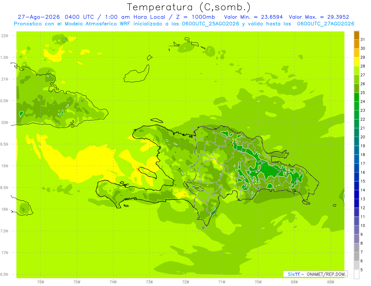Click the legend value '10'

(363, 226)
